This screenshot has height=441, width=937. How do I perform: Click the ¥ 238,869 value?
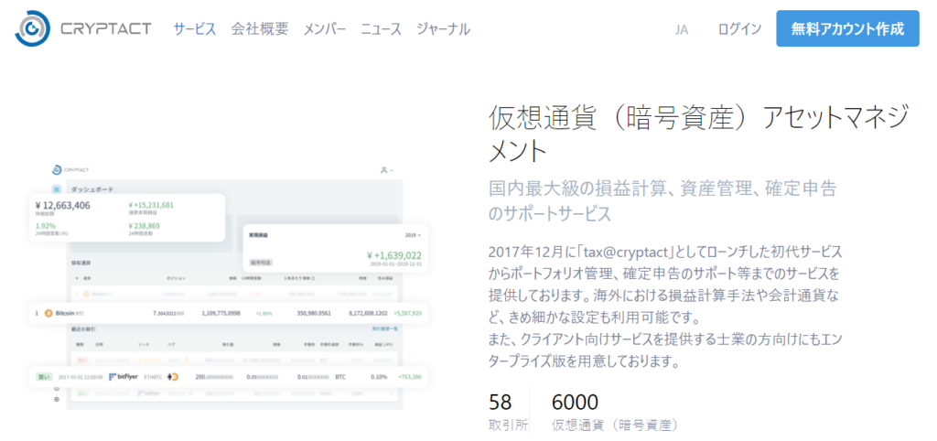coord(144,227)
